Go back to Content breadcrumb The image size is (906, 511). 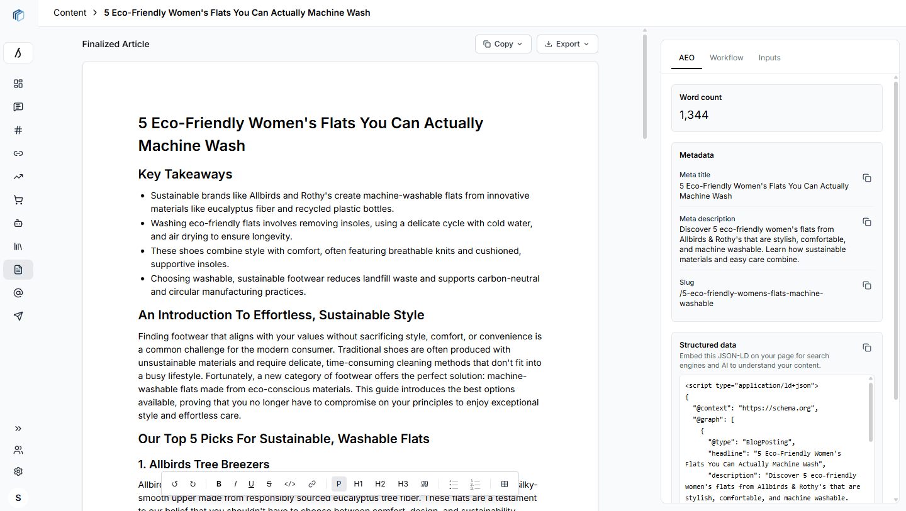[70, 13]
